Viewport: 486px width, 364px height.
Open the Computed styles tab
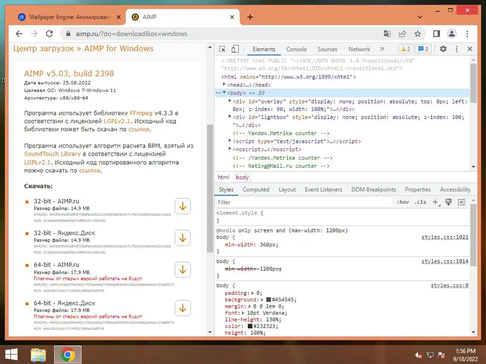coord(256,190)
